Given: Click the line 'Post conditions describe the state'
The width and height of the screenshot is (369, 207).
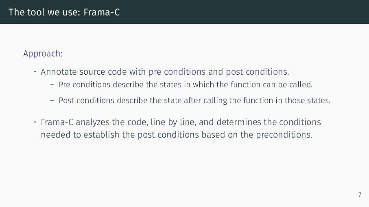Looking at the screenshot, I should 194,100.
